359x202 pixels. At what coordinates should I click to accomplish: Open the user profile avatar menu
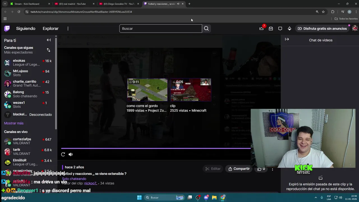pos(355,28)
